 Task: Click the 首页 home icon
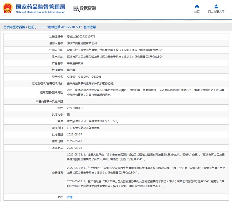pos(197,6)
